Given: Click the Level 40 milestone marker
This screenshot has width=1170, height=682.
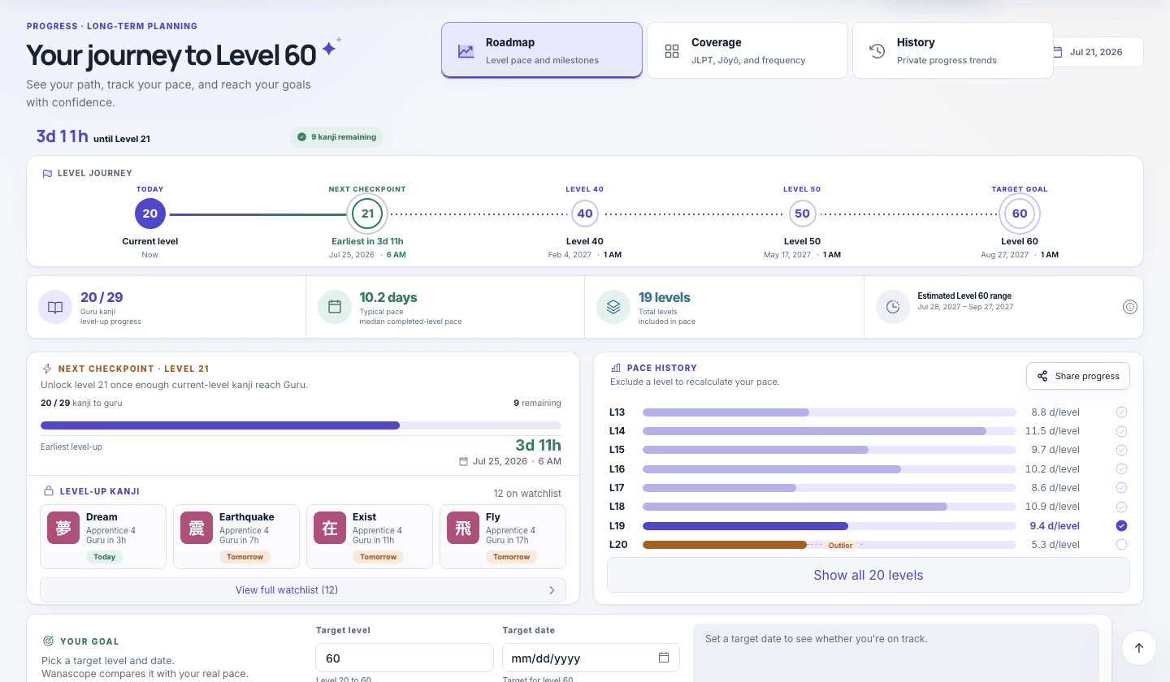Looking at the screenshot, I should click(585, 214).
